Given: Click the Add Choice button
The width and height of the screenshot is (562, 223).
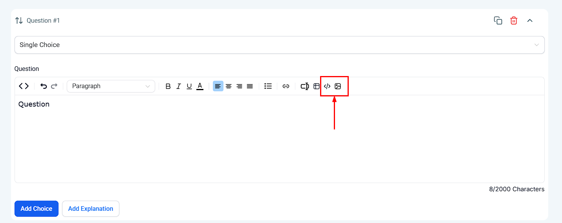Looking at the screenshot, I should tap(37, 209).
